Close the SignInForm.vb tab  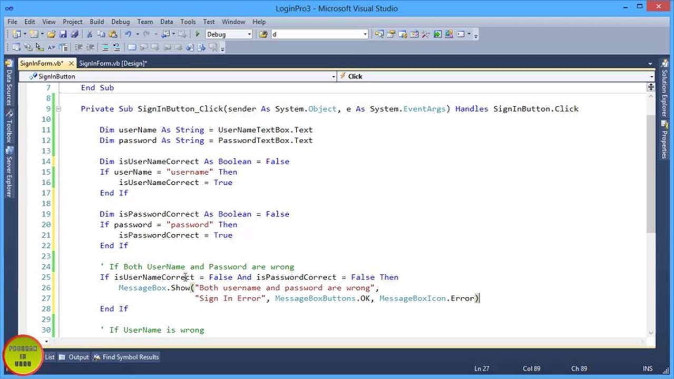(x=71, y=64)
